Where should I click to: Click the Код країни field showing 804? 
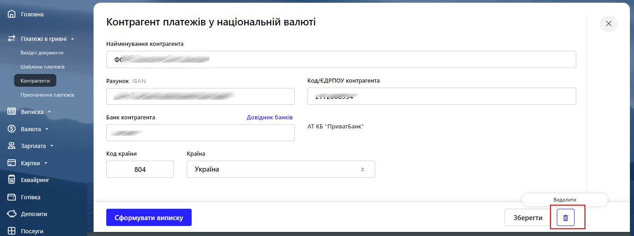point(140,169)
